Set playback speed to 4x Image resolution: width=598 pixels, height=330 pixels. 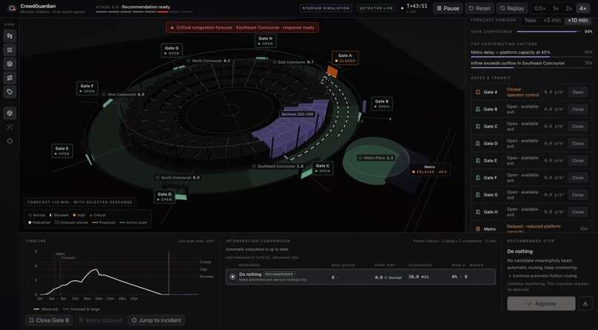582,8
